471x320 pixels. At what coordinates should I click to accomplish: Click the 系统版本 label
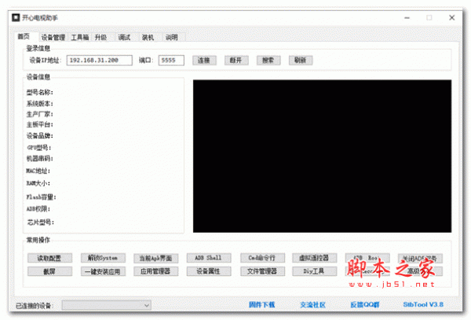pos(40,104)
